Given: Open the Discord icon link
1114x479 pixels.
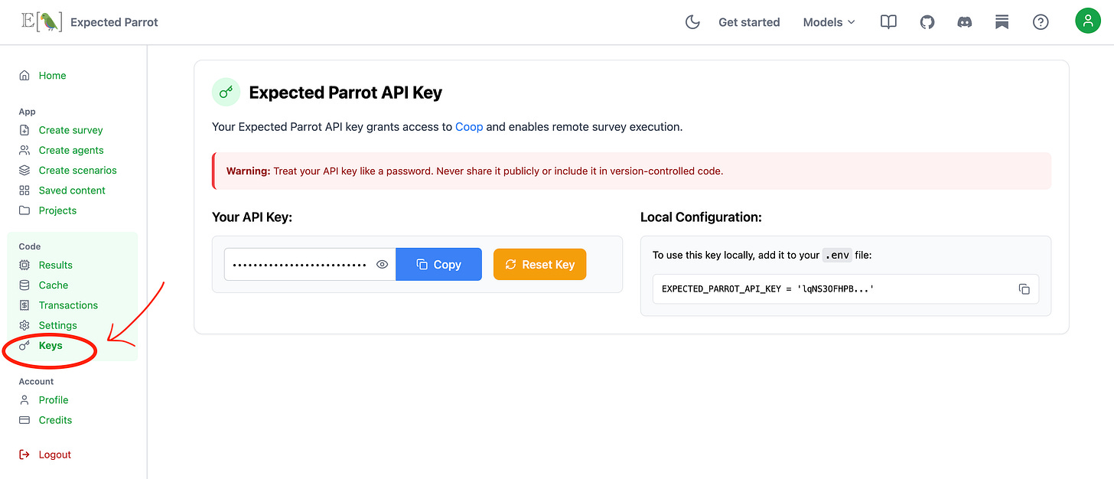Looking at the screenshot, I should (x=965, y=22).
